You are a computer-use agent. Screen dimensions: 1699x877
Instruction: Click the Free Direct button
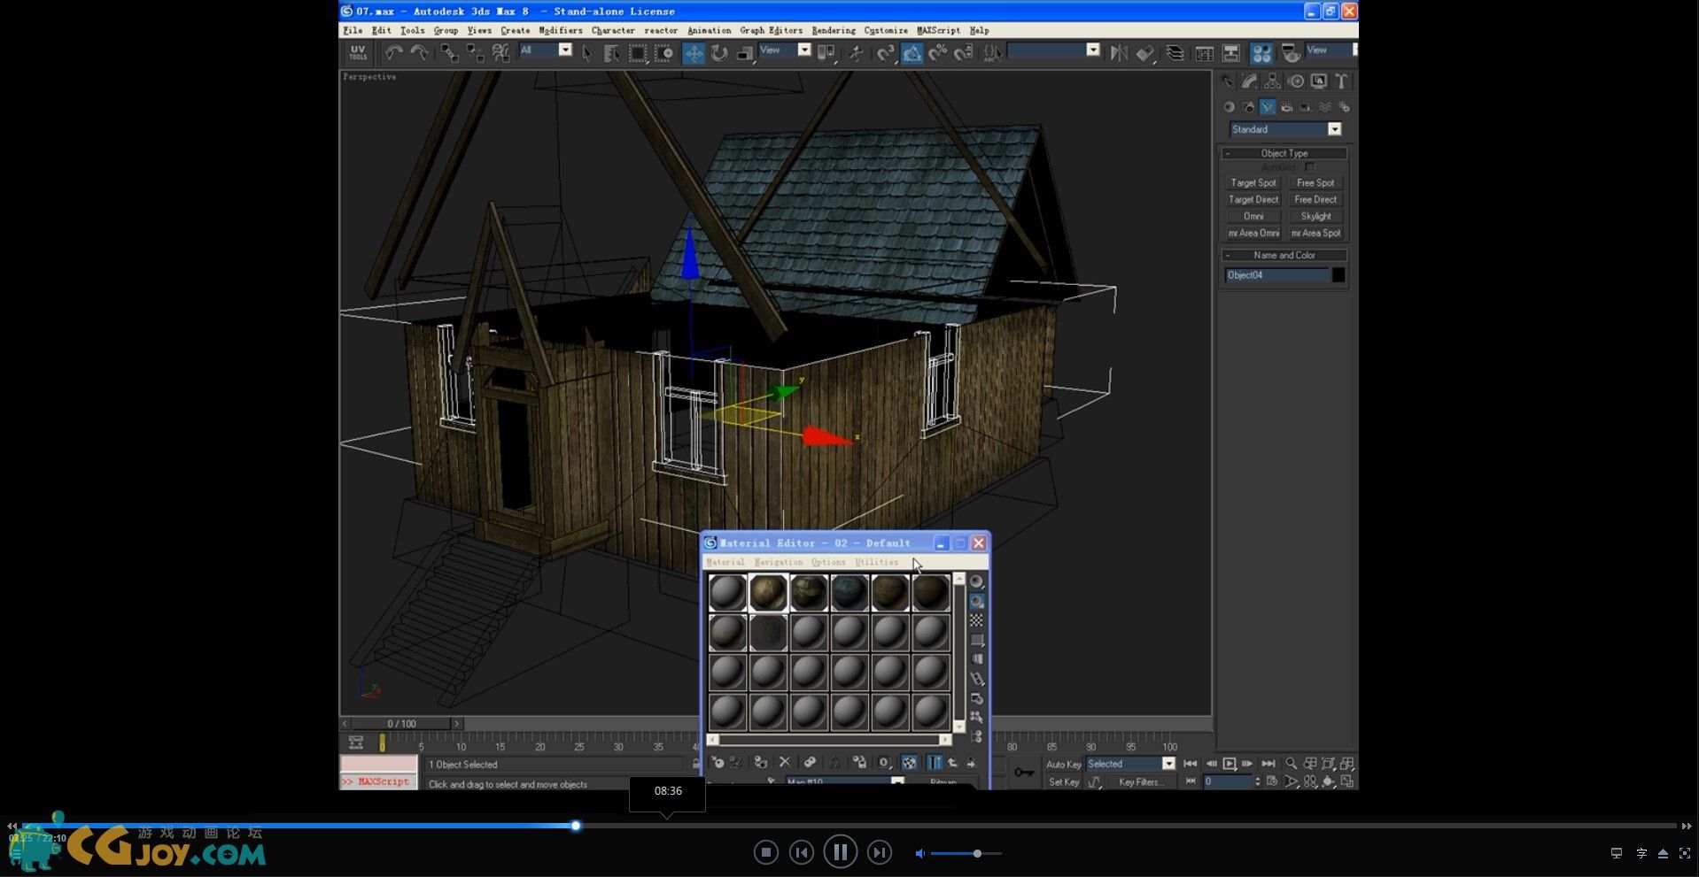1315,199
